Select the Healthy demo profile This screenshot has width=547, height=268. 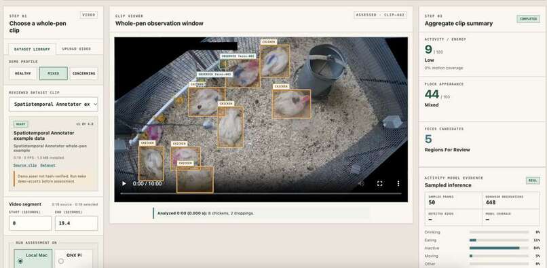[x=22, y=74]
